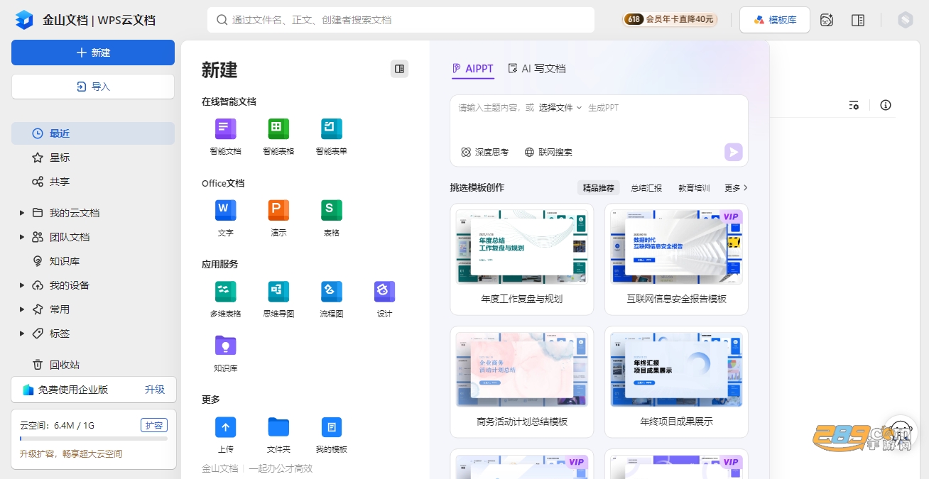929x479 pixels.
Task: Expand 标签 tree node
Action: coord(22,334)
